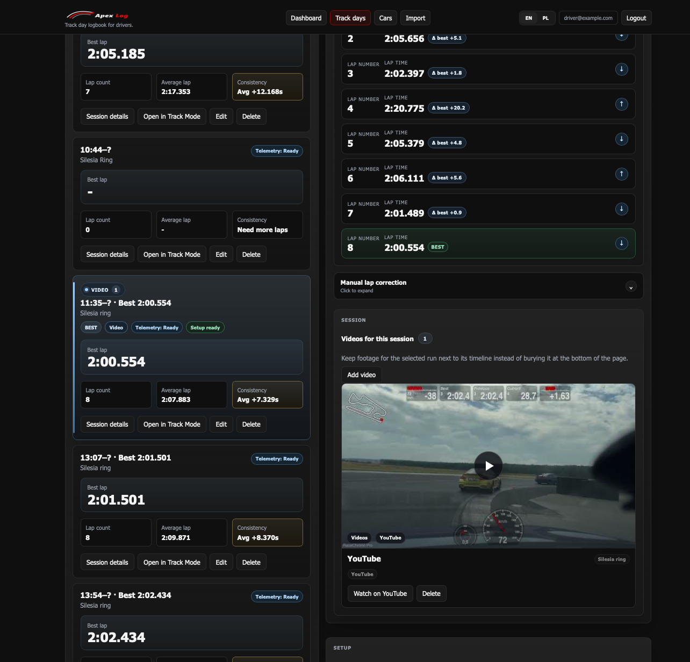Play the embedded onboard session video
The width and height of the screenshot is (690, 662).
click(488, 465)
